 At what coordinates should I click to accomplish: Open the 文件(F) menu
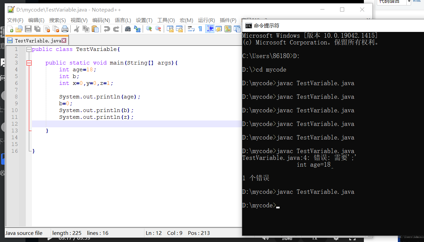(15, 20)
